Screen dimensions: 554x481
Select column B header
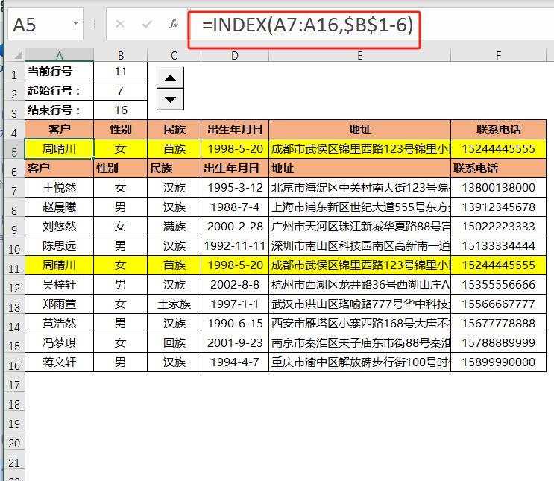(121, 55)
